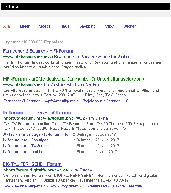The image size is (171, 193).
Task: Click Ähnliche Seiten for www.hifi-forum.de/ result
Action: (x=83, y=84)
